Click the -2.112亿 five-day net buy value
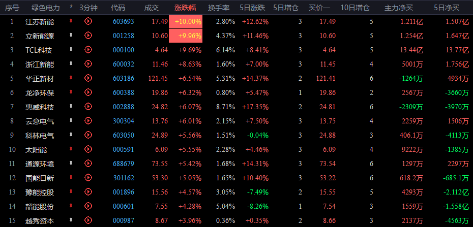 tap(456, 192)
